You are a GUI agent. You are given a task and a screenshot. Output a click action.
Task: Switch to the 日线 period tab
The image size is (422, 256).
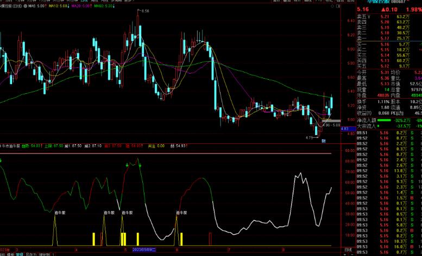pyautogui.click(x=84, y=1)
